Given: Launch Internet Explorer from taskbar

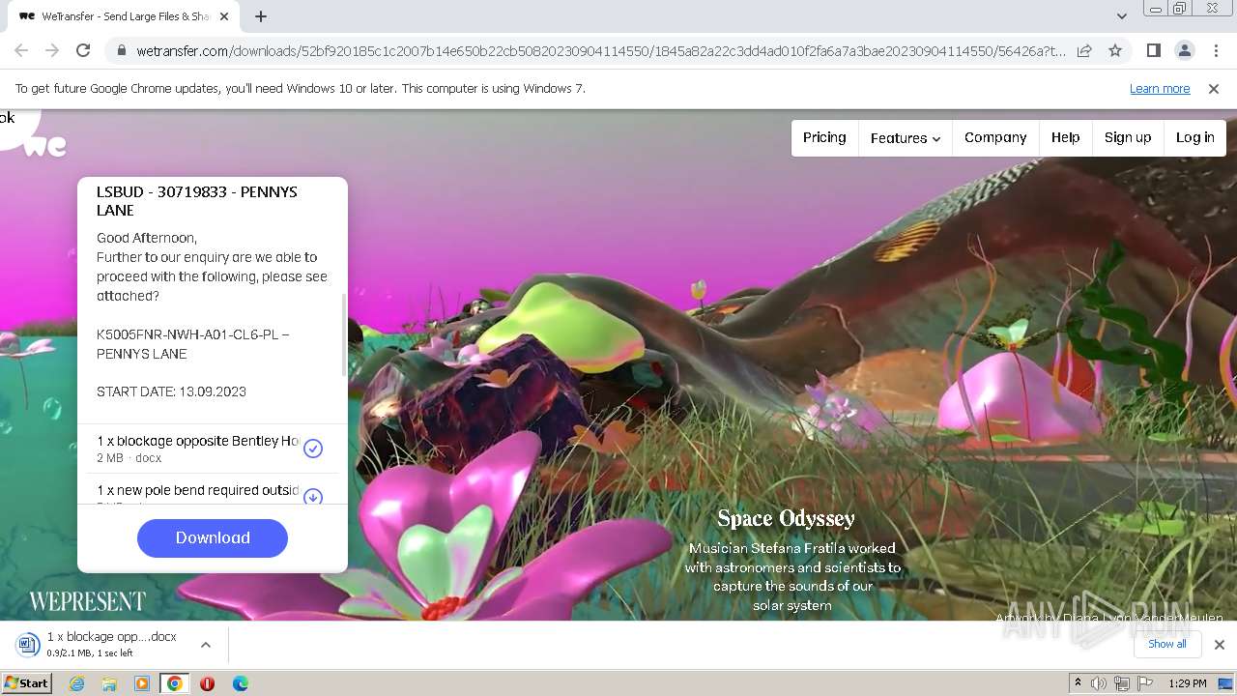Looking at the screenshot, I should point(76,683).
